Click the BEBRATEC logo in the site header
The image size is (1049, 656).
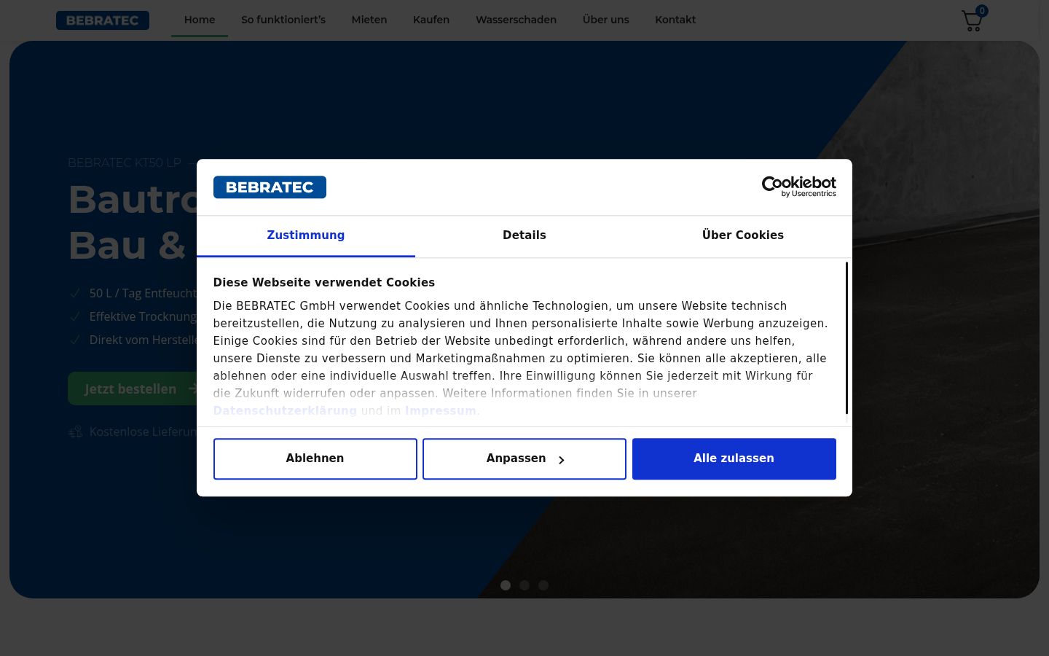pyautogui.click(x=103, y=20)
